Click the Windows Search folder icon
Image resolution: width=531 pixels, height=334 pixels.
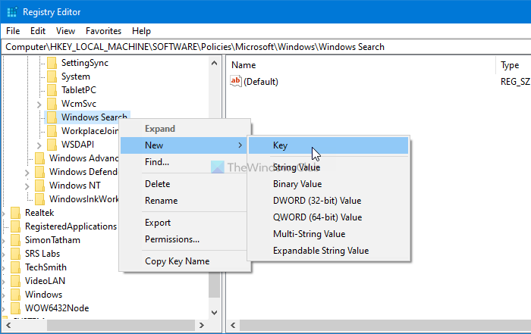[x=52, y=117]
